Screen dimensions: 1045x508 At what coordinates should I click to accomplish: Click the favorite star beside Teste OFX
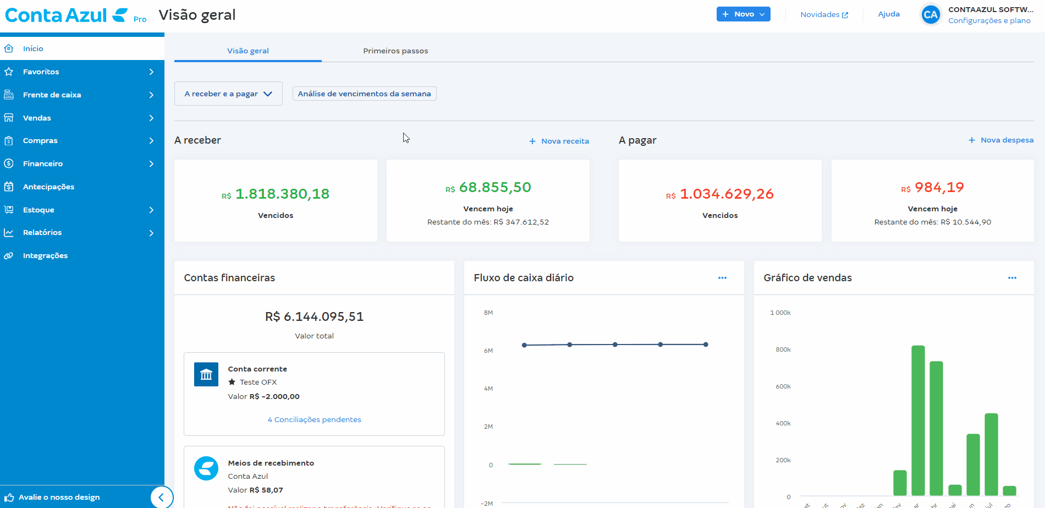pos(232,382)
